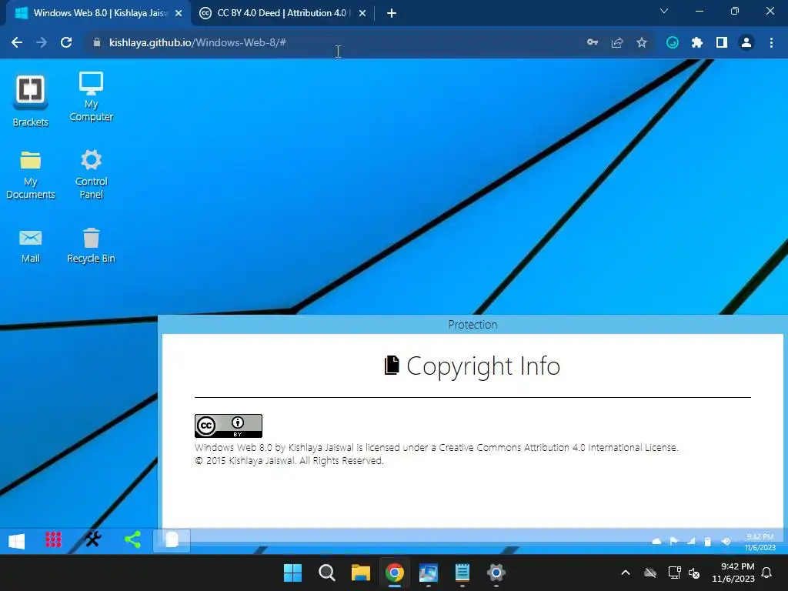Open the password key icon in address bar
The width and height of the screenshot is (788, 591).
[x=593, y=43]
